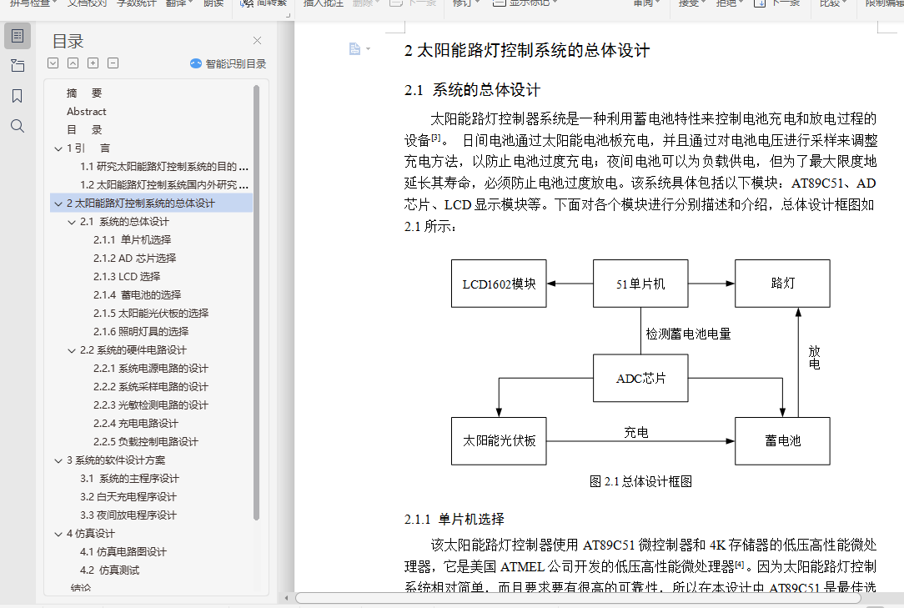Go to the Abstract outline entry
Screen dimensions: 904x608
87,111
